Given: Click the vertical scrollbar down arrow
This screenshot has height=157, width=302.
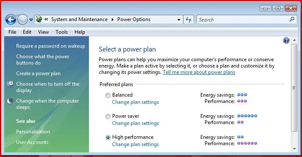Looking at the screenshot, I should click(294, 149).
